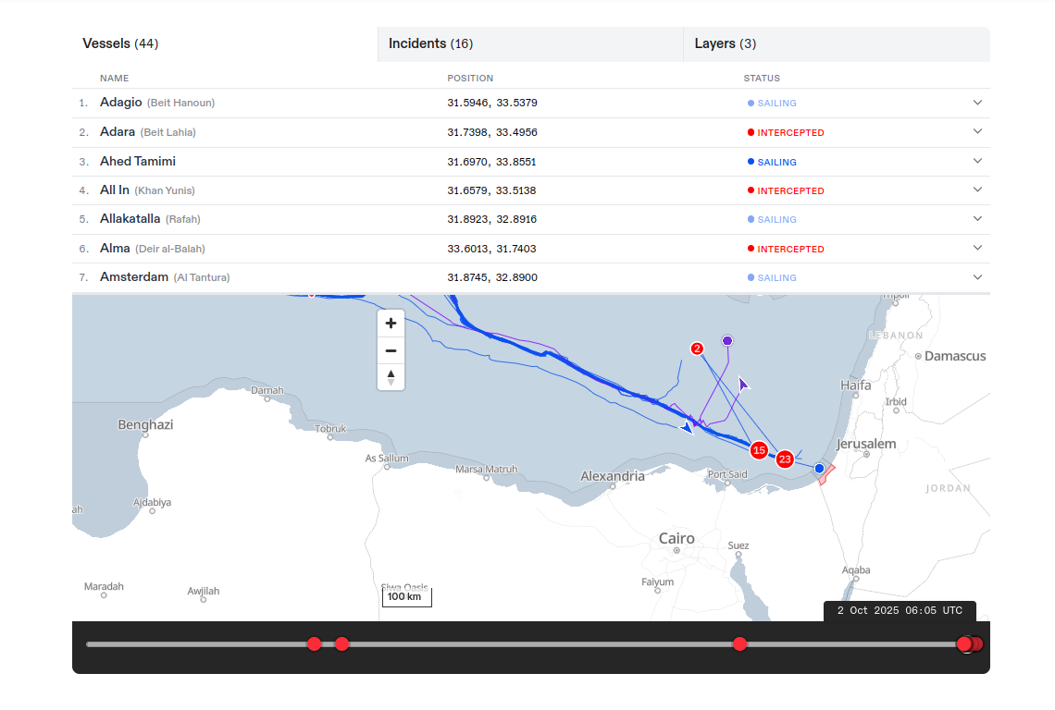Expand the Alma vessel row chevron
The height and width of the screenshot is (710, 1055).
click(x=977, y=248)
